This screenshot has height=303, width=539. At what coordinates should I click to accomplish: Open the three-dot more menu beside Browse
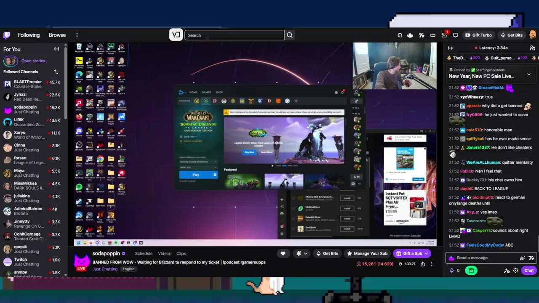(x=77, y=35)
